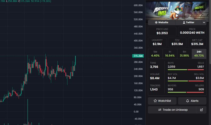Click the BUY VOL value $4.7M
This screenshot has height=125, width=211.
click(x=172, y=78)
